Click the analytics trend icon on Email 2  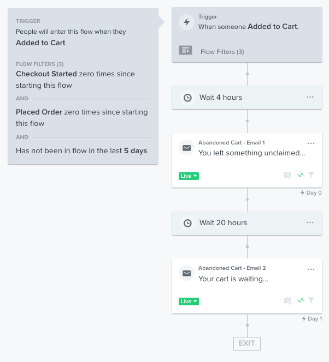[x=300, y=300]
